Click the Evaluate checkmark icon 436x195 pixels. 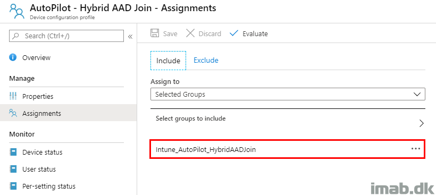coord(234,33)
